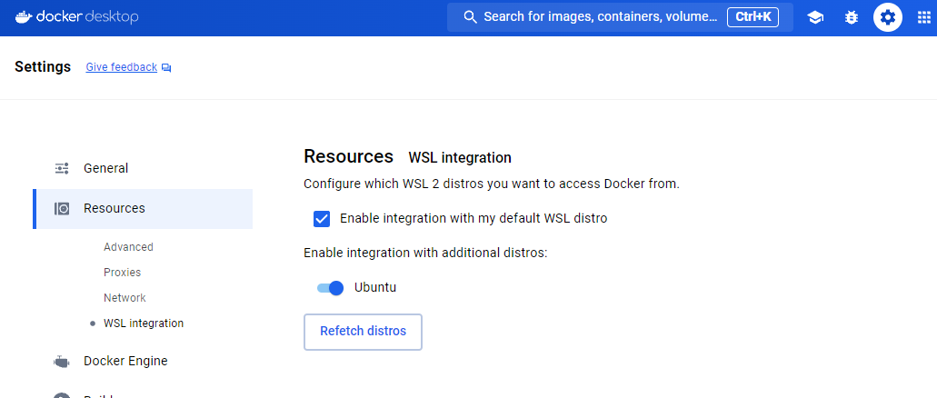Click the Resources heading text
This screenshot has height=398, width=937.
point(348,156)
